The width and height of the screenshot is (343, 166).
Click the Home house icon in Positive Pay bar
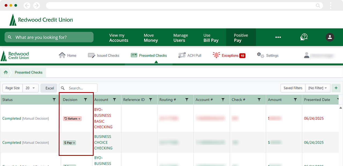[x=62, y=55]
